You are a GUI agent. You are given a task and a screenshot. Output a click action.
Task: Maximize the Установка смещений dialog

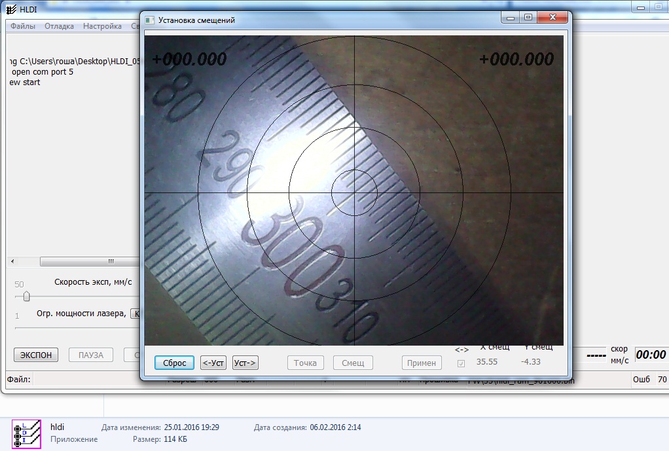coord(528,18)
